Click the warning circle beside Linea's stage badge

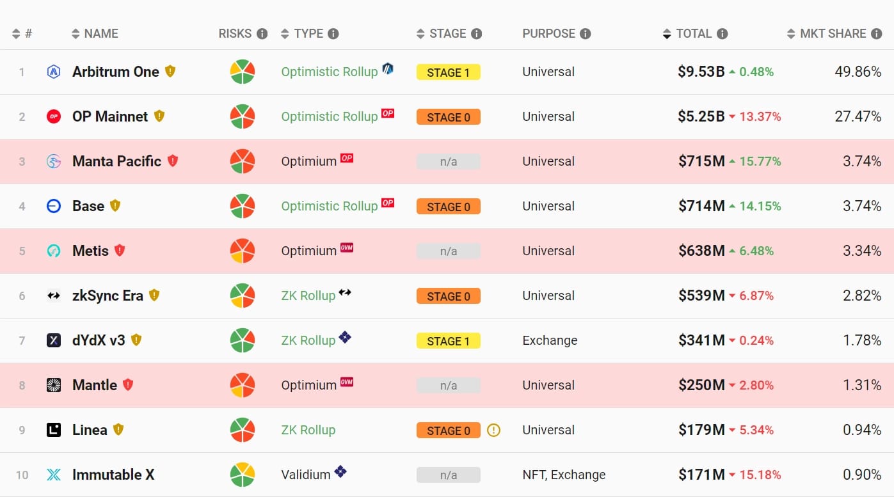coord(493,430)
